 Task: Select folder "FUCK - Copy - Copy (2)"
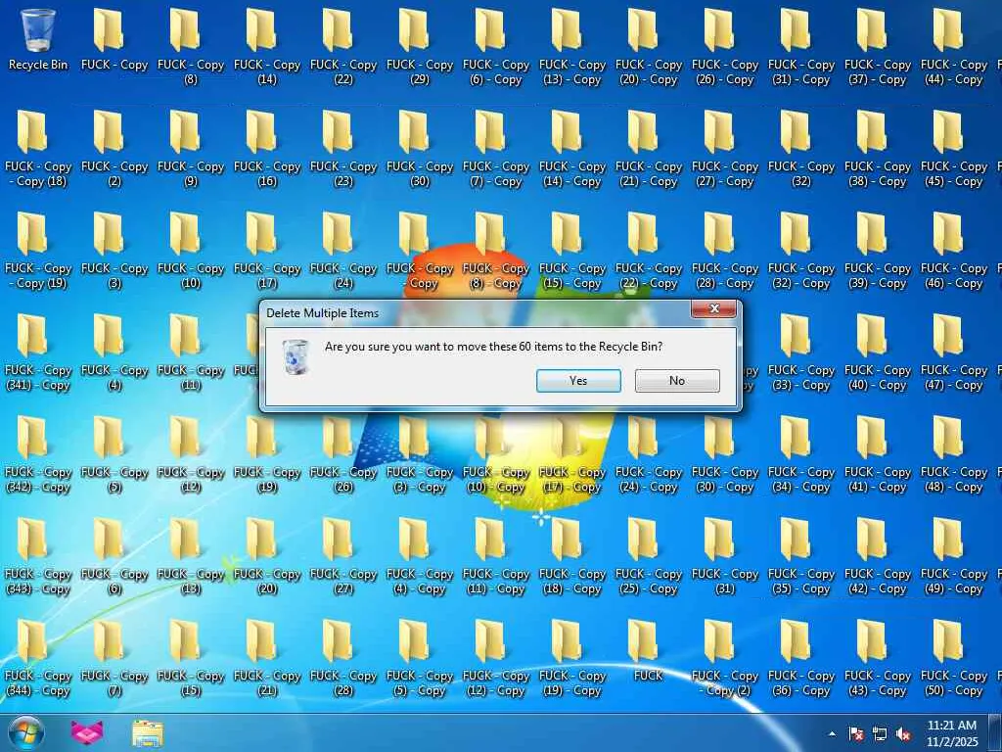(725, 657)
